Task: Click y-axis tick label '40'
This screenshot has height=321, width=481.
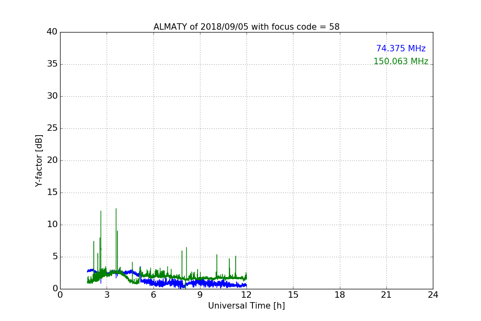Action: point(52,32)
